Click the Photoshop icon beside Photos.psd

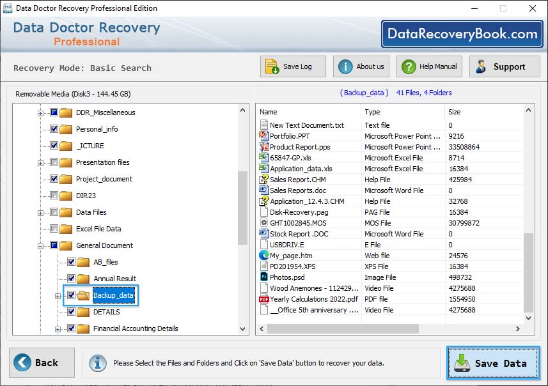tap(263, 277)
